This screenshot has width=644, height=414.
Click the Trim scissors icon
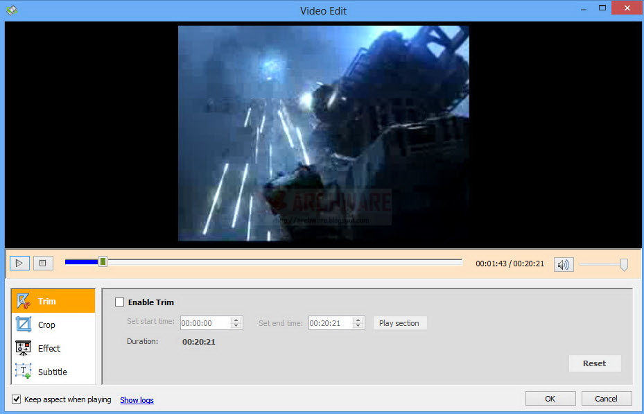click(24, 301)
